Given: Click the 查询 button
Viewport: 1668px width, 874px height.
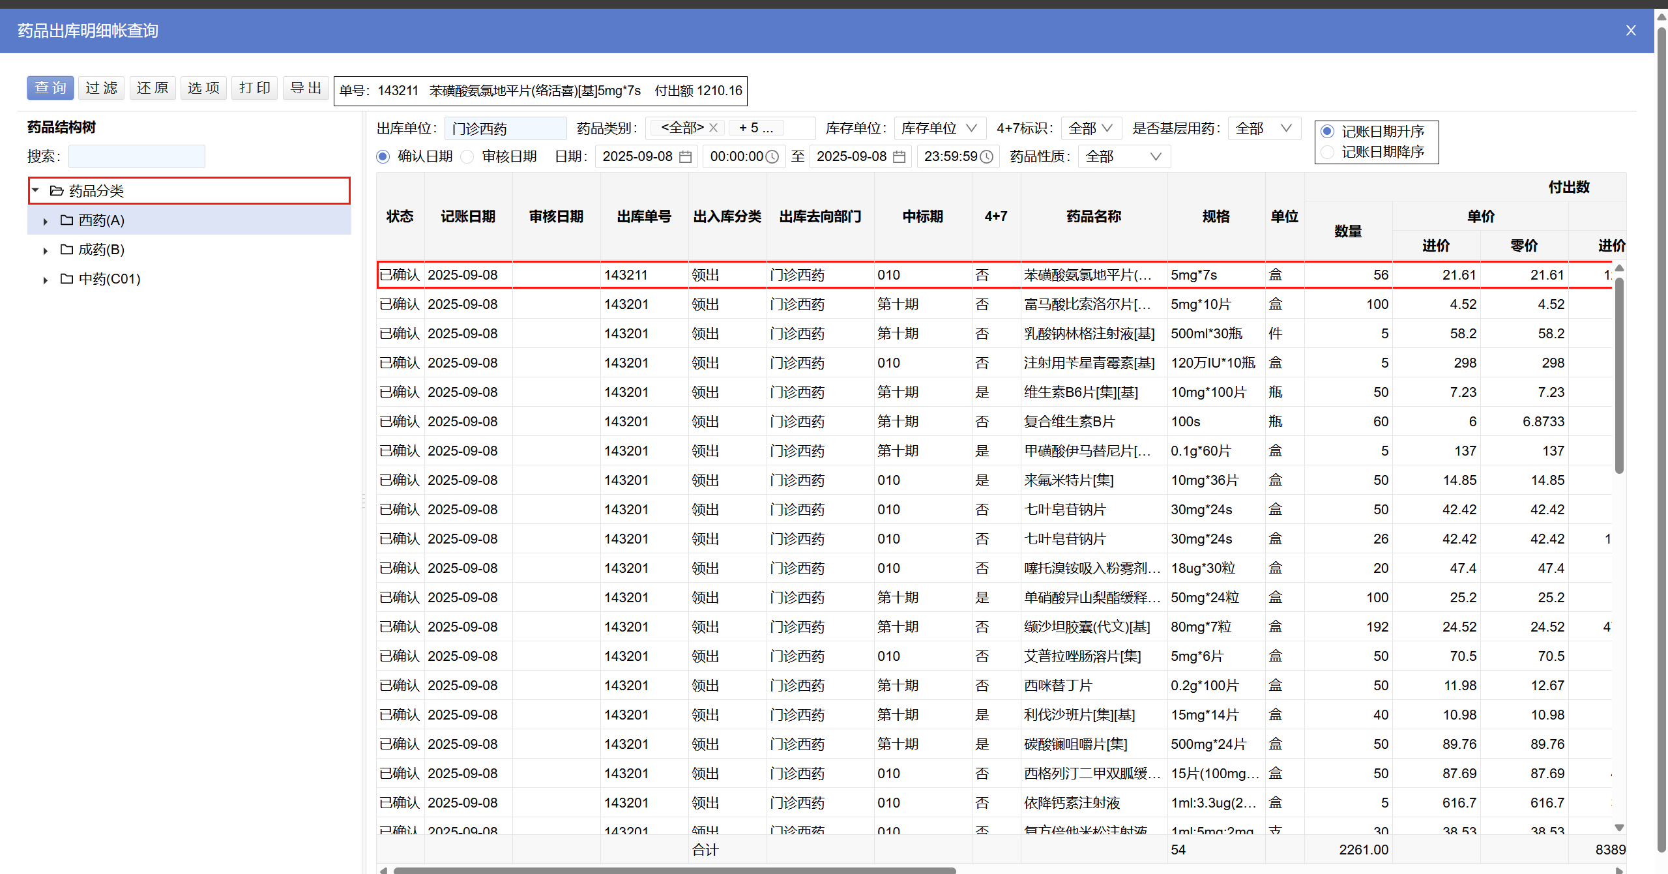Looking at the screenshot, I should coord(50,88).
